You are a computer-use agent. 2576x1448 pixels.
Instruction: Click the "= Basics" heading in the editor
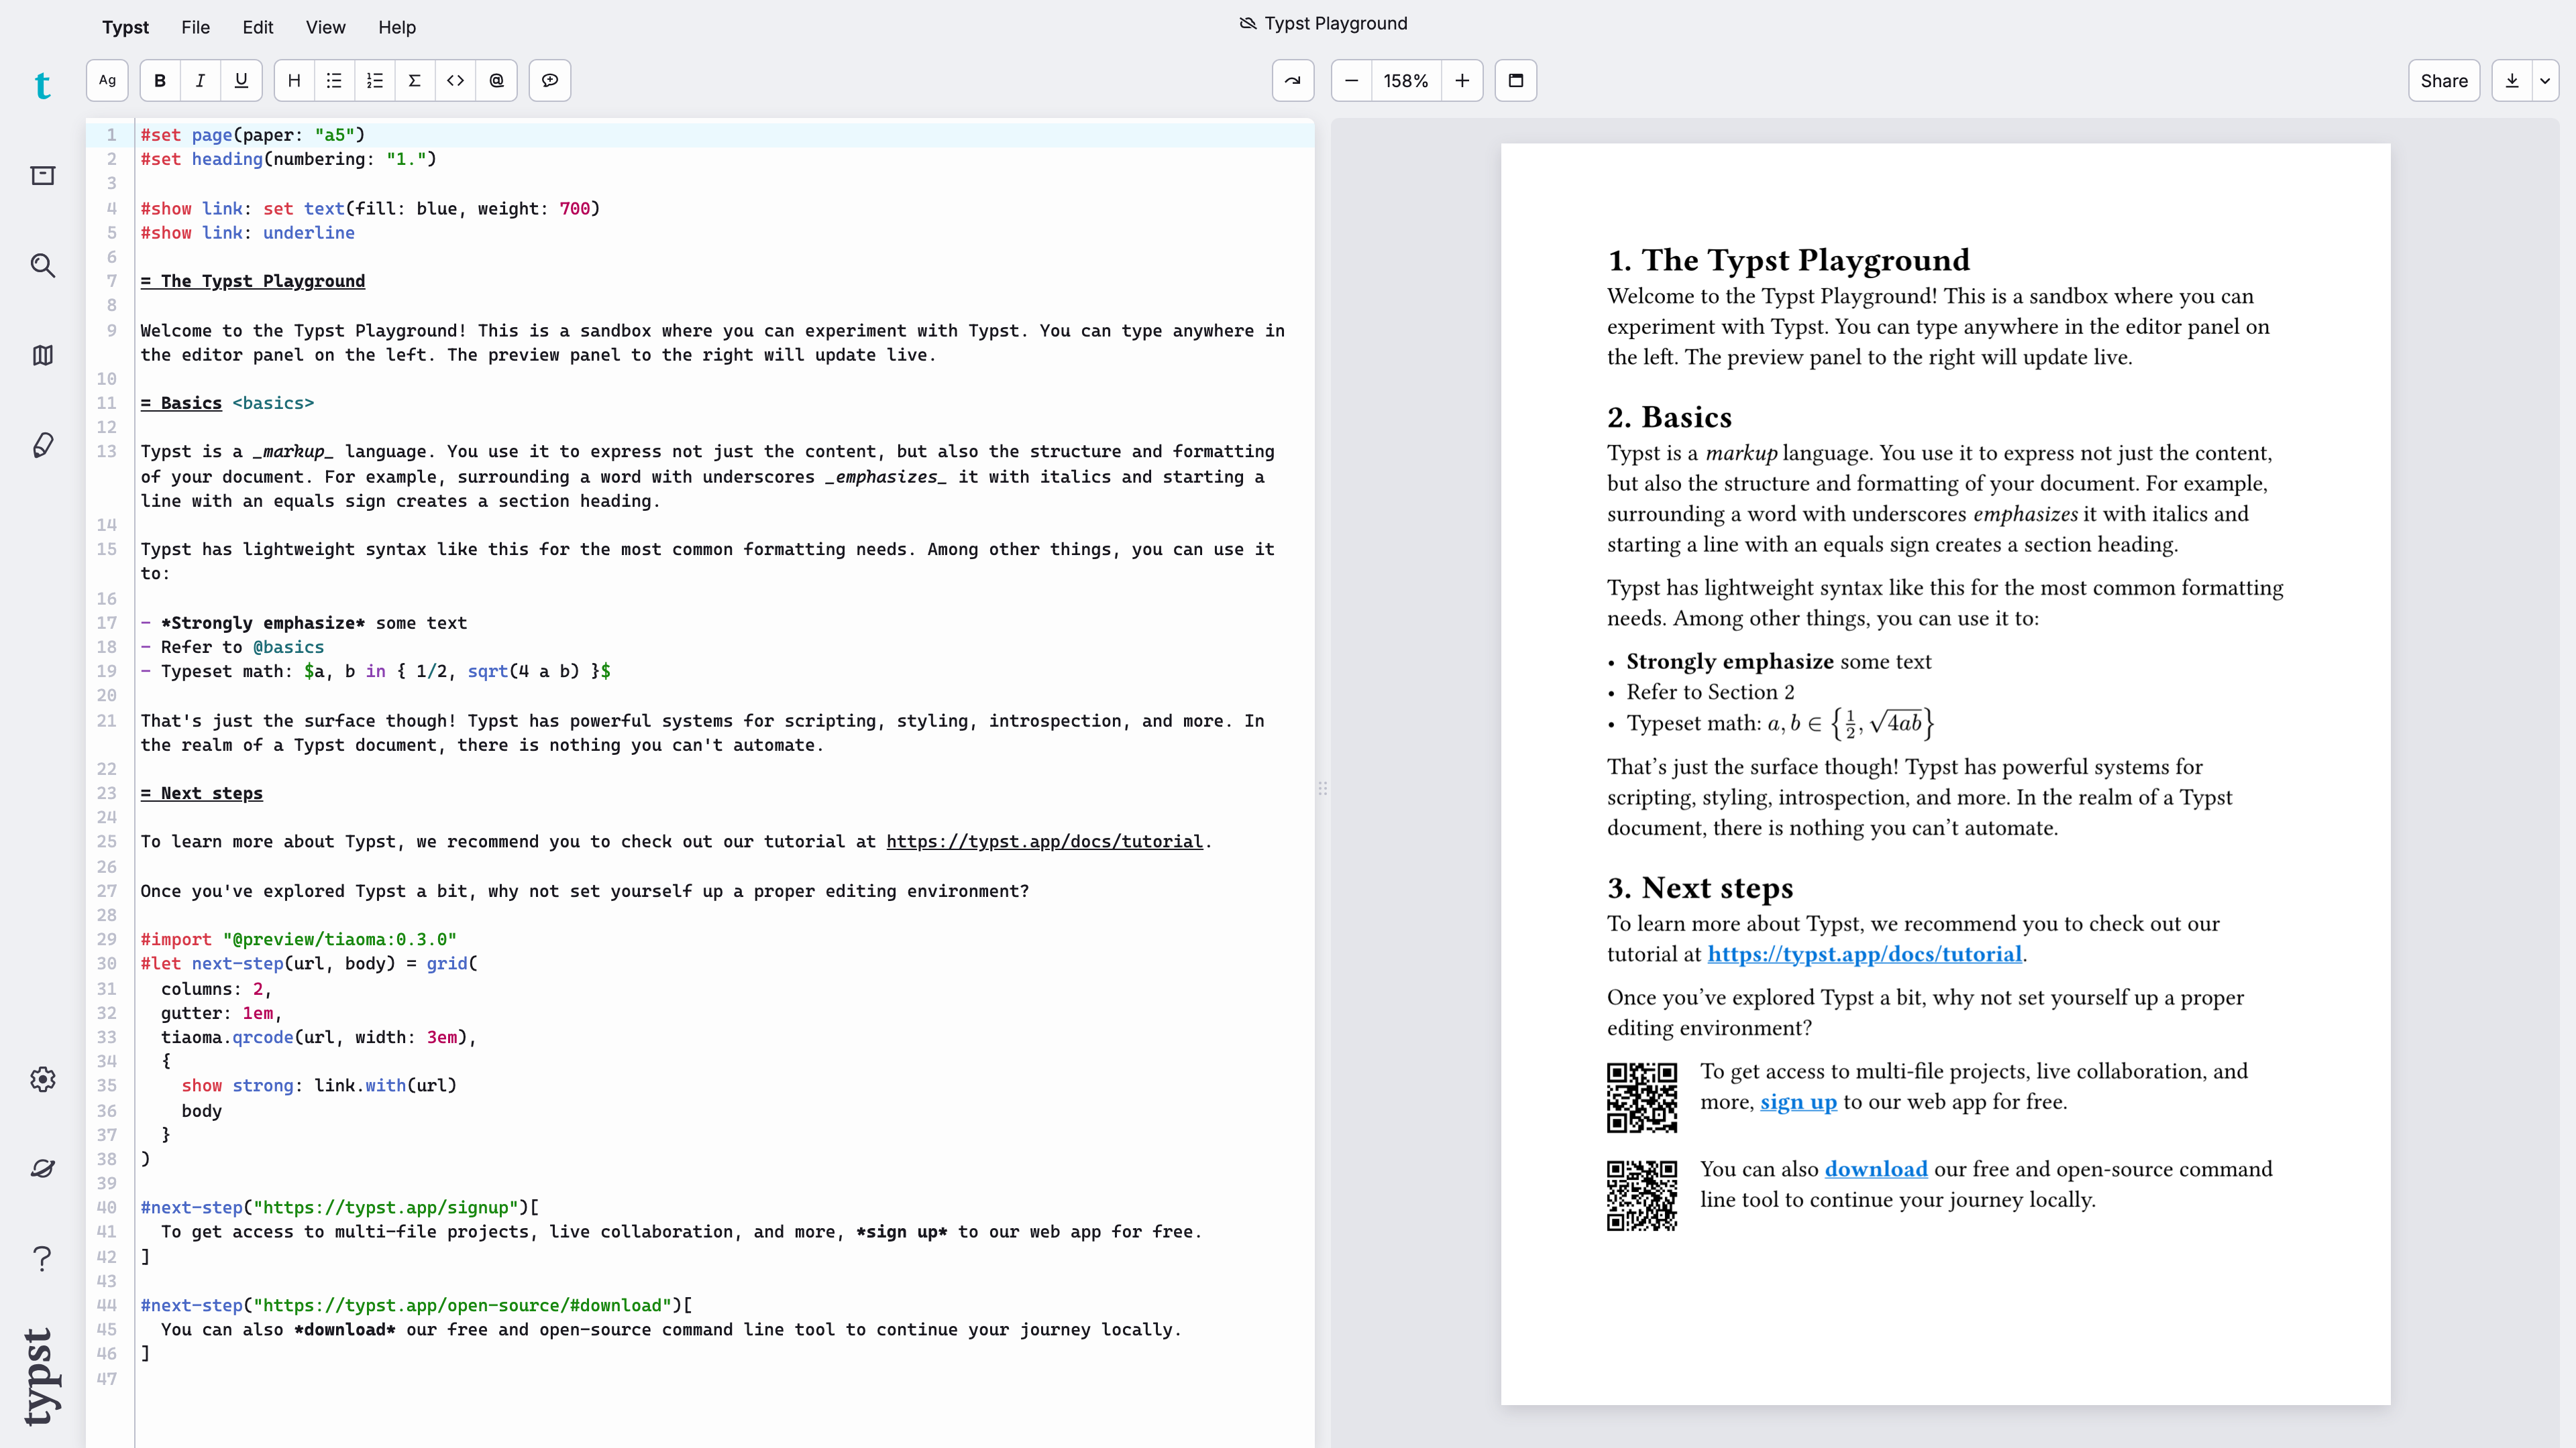[x=181, y=403]
